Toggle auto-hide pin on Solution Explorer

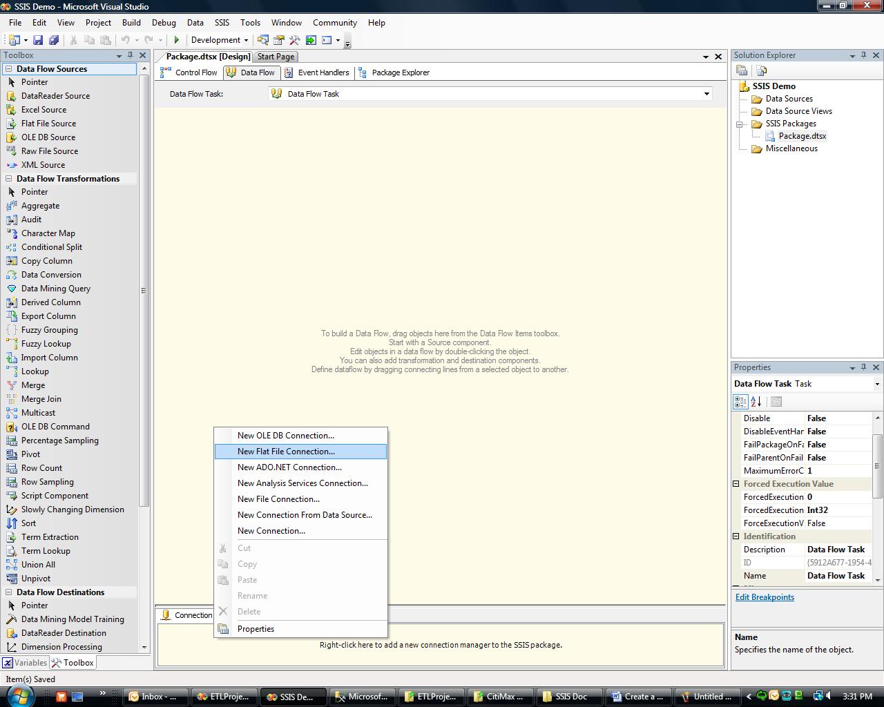click(x=863, y=55)
